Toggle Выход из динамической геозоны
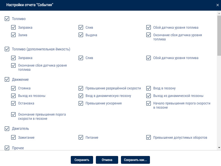Viewport: 221px width, 166px height. (149, 96)
